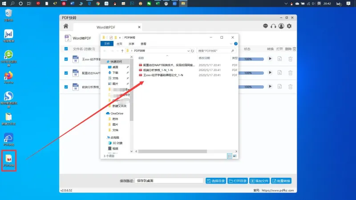Switch Explorer to large icons view
The width and height of the screenshot is (356, 200).
[x=235, y=156]
